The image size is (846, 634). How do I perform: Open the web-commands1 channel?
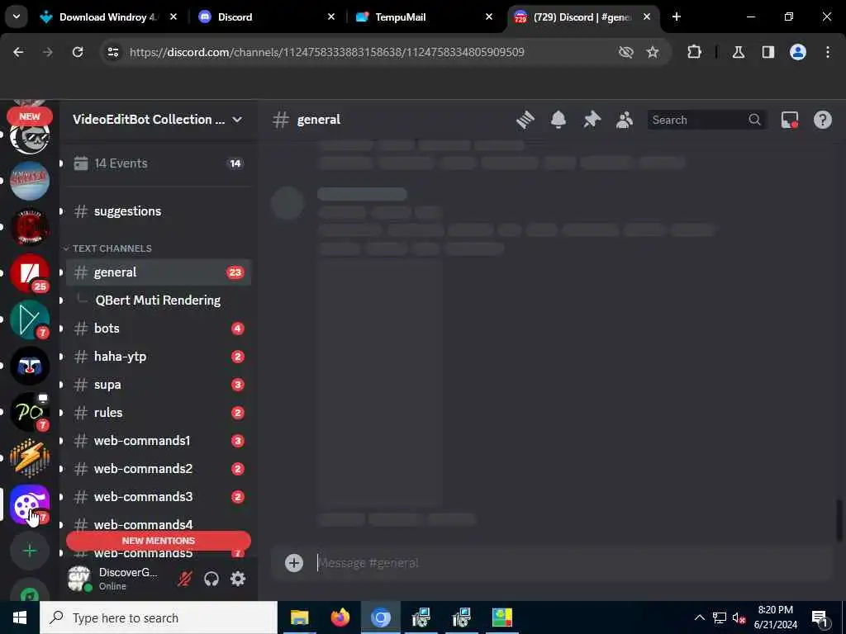[x=158, y=441]
